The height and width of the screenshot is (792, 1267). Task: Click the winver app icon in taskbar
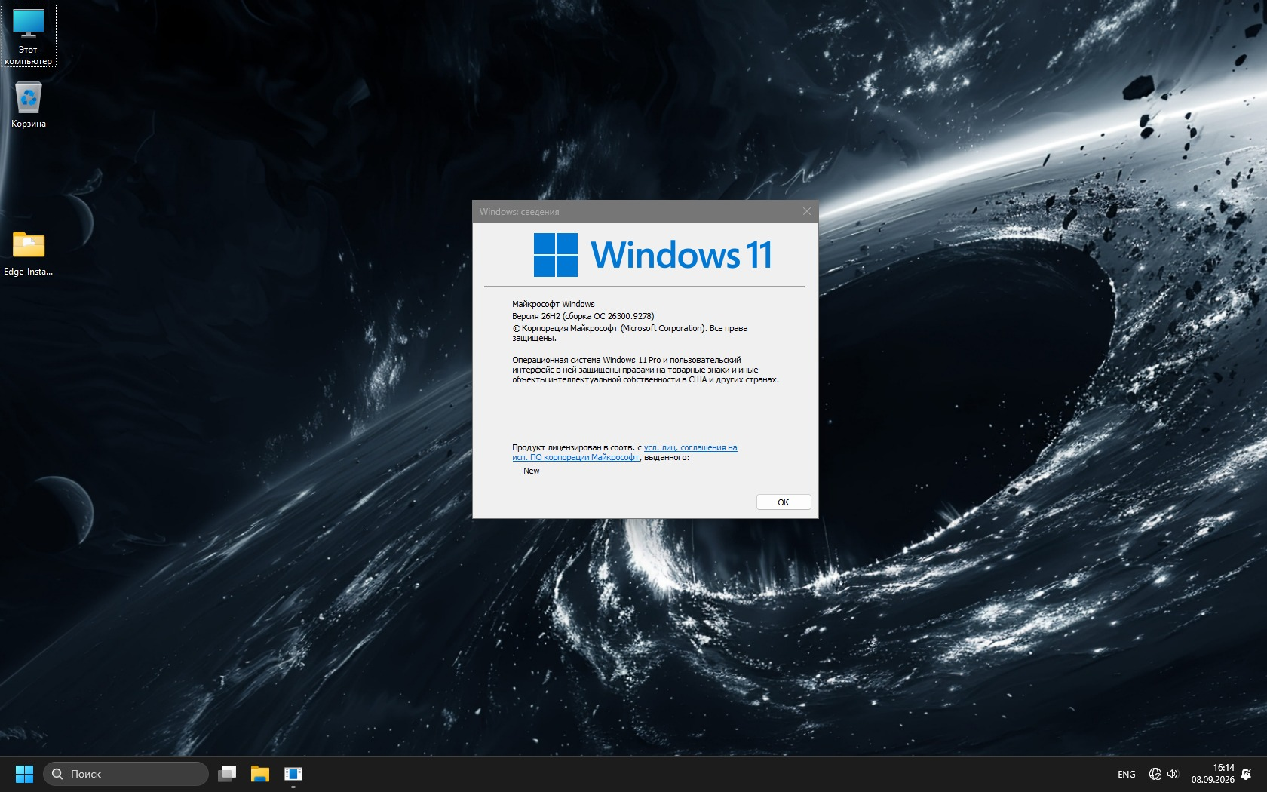293,774
